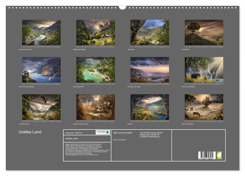Viewport: 245px width, 176px height.
Task: Click the ISBN 9783457798560 field
Action: click(x=123, y=133)
